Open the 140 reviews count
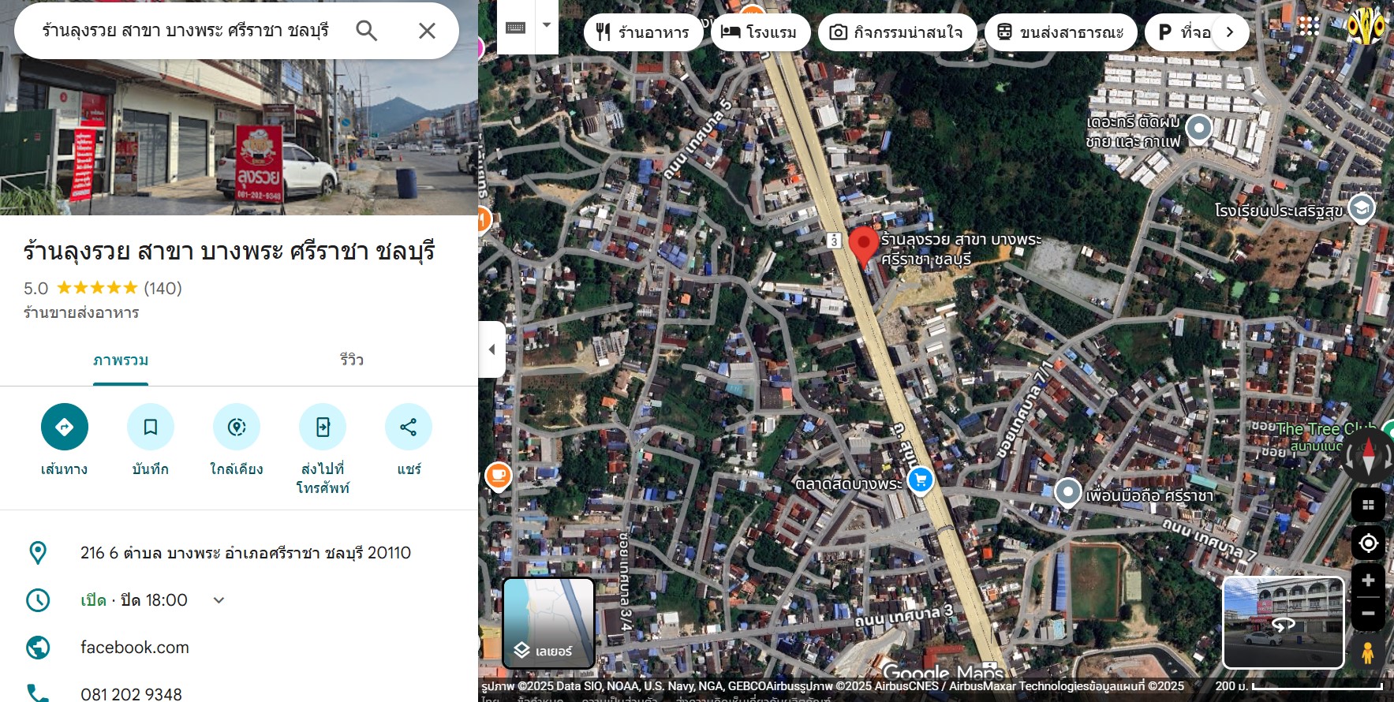 tap(163, 289)
